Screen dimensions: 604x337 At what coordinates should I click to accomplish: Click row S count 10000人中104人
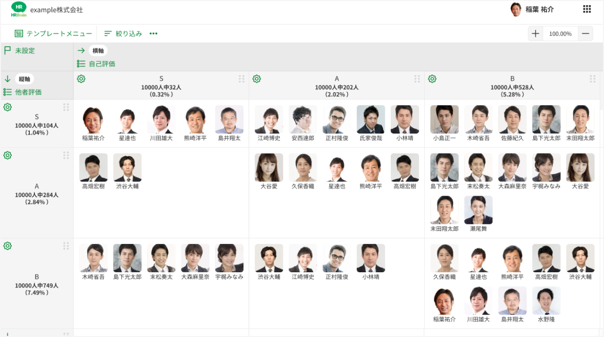(36, 125)
